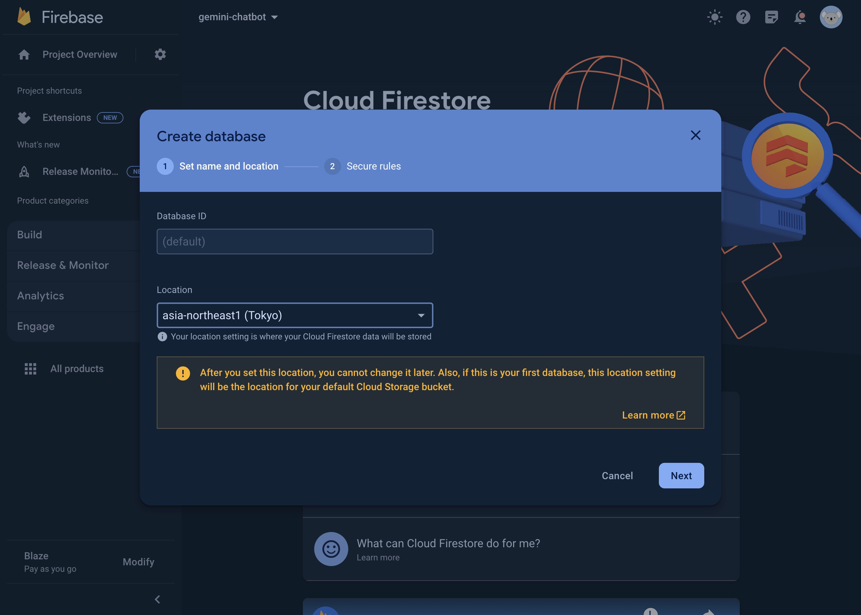861x615 pixels.
Task: Open the Location dropdown showing Tokyo
Action: pos(295,315)
